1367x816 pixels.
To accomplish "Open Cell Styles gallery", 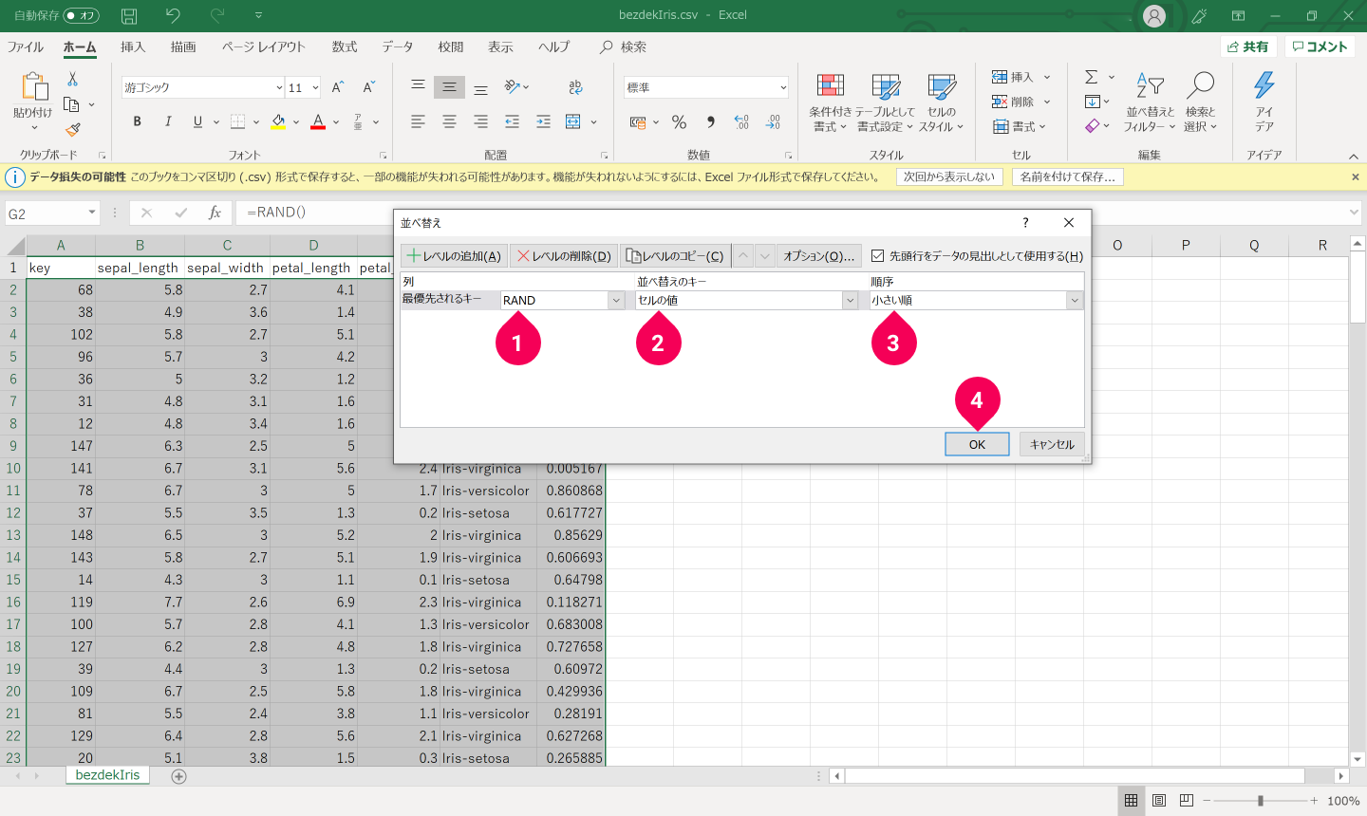I will 941,102.
